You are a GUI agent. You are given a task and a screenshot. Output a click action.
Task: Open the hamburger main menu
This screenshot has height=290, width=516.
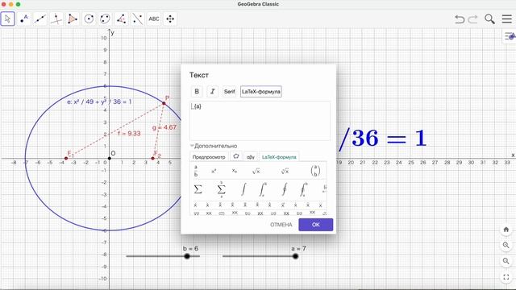tap(507, 19)
